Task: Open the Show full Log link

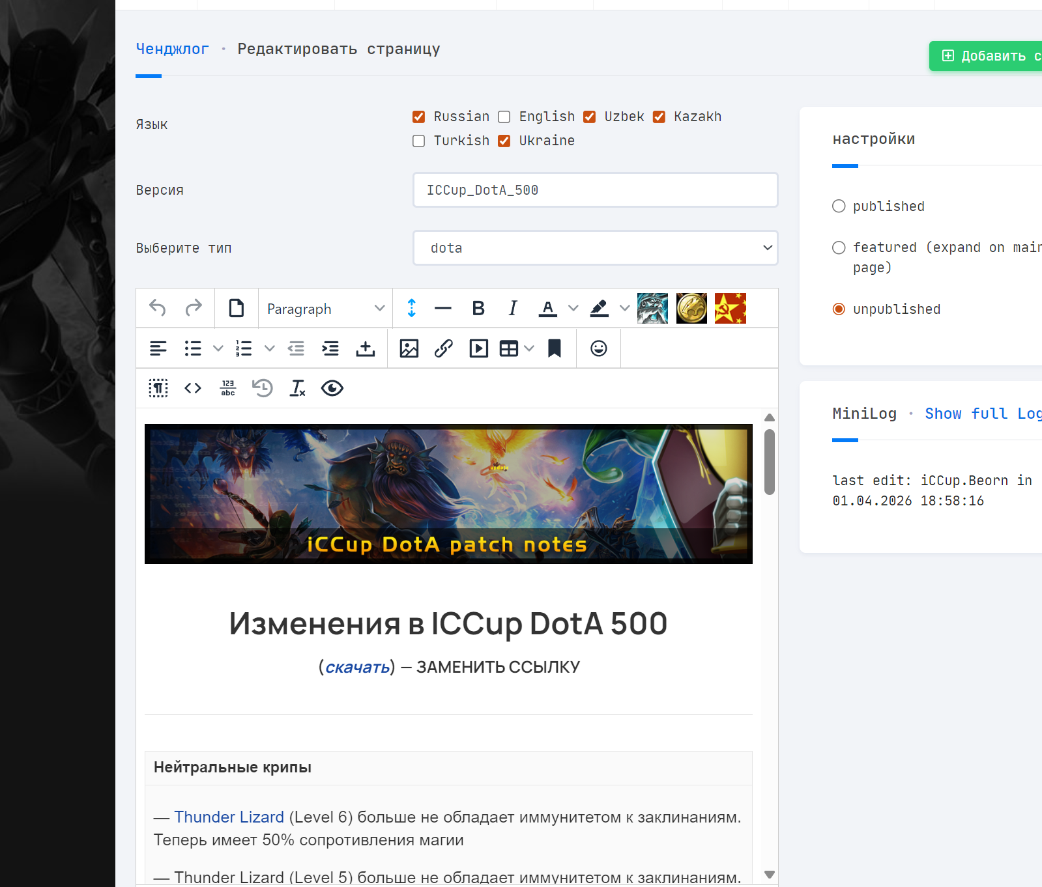Action: click(x=983, y=414)
